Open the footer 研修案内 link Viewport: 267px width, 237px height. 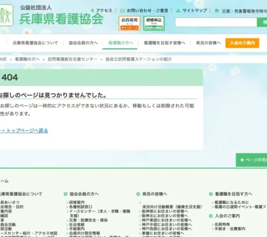coord(77,202)
